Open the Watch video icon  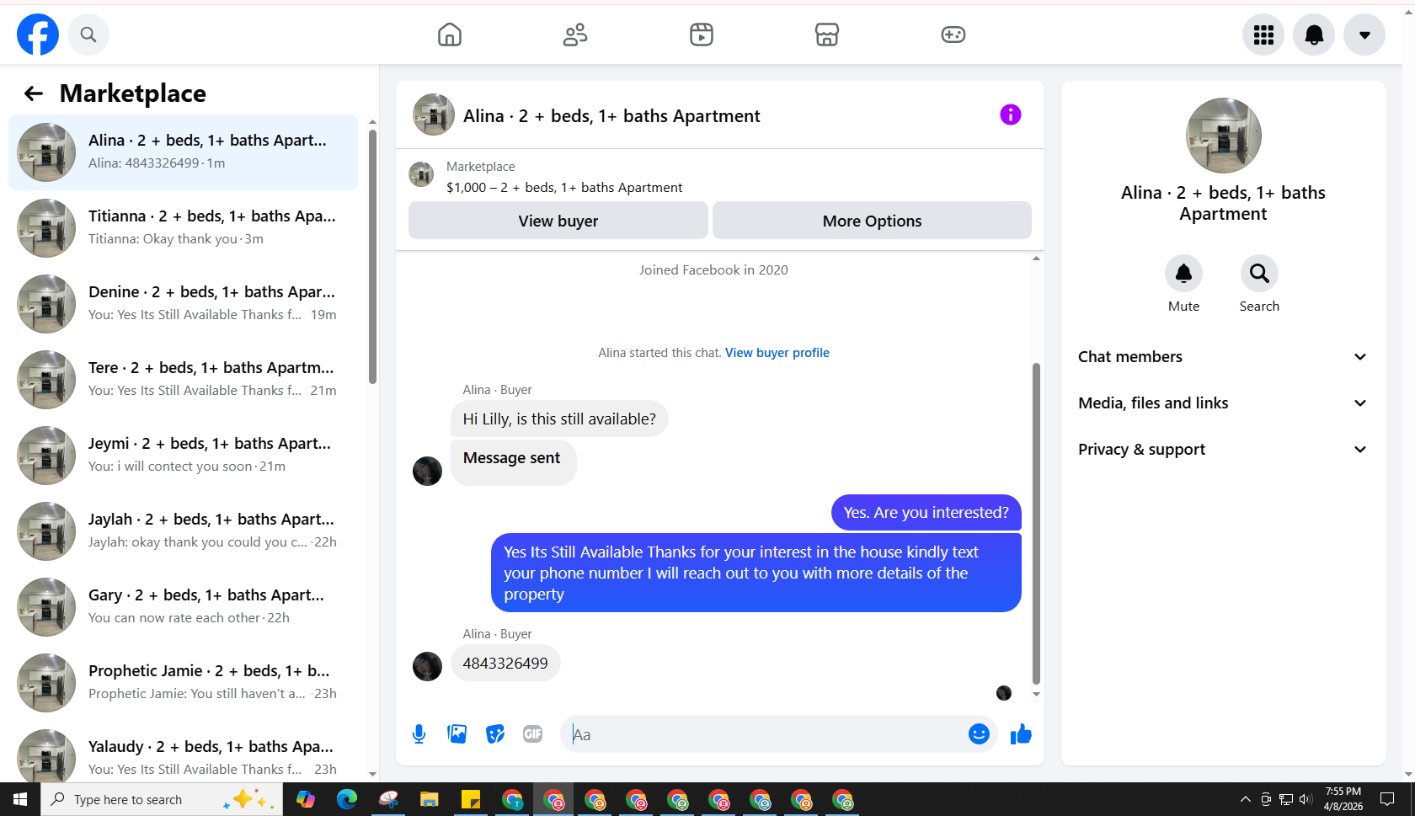tap(702, 35)
